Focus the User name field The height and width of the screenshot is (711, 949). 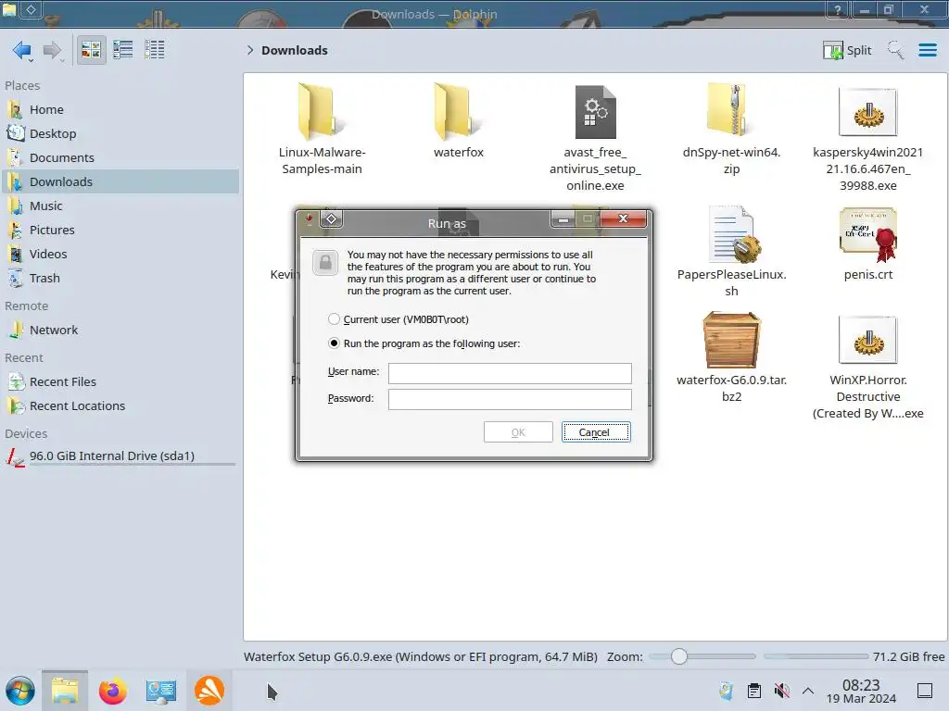pos(510,373)
